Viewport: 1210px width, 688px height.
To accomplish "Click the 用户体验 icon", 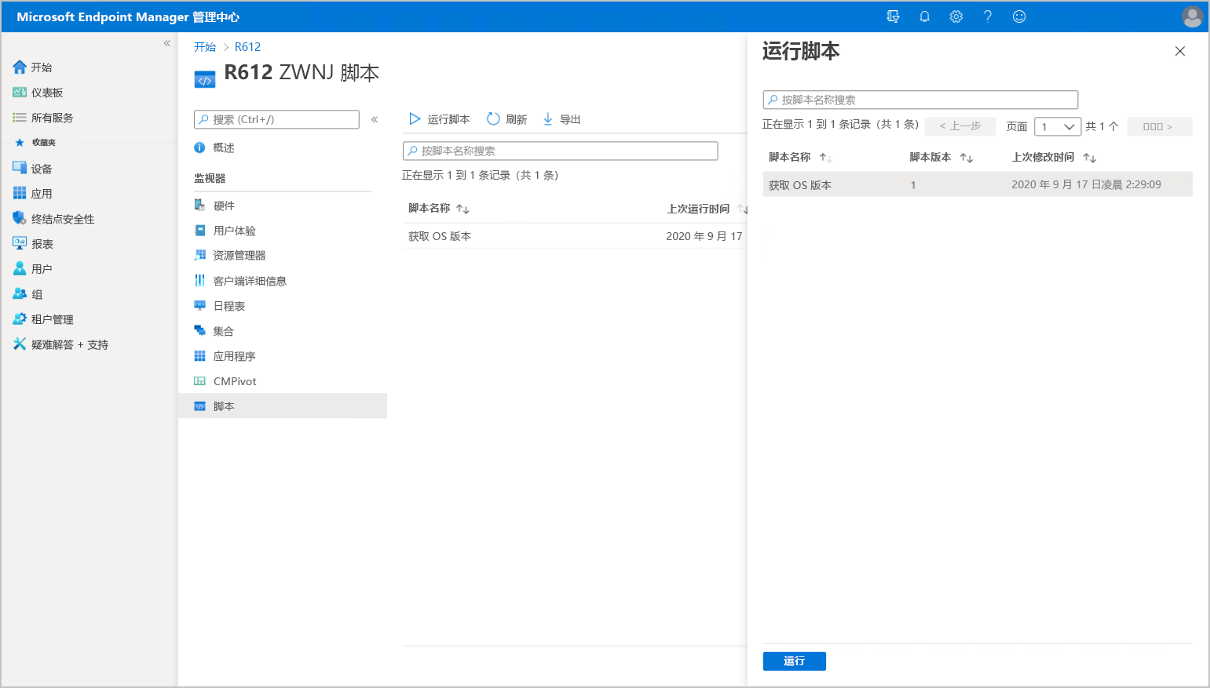I will (x=199, y=231).
